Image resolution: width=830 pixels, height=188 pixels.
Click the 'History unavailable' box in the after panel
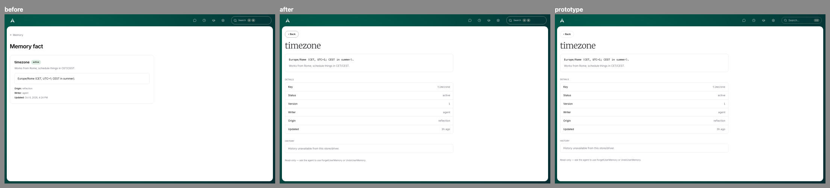click(369, 149)
